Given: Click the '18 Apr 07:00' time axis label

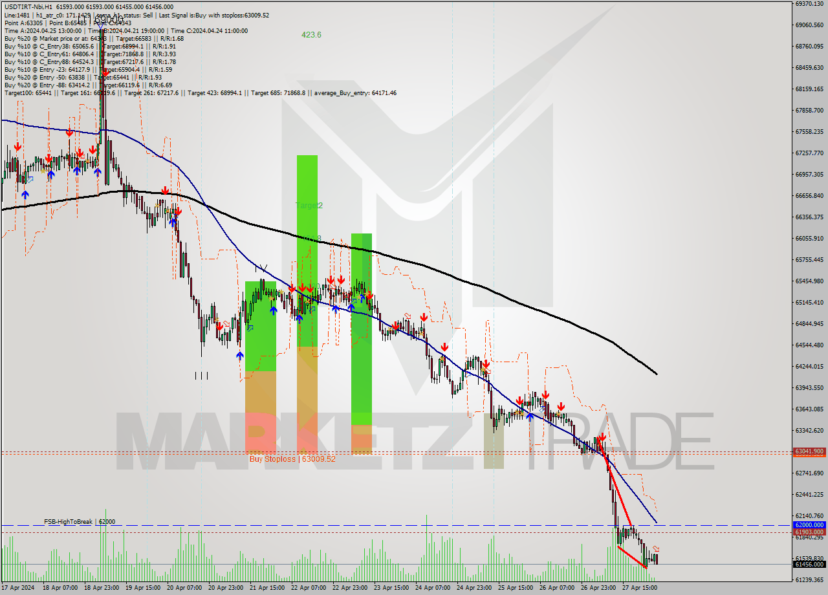Looking at the screenshot, I should pos(59,588).
